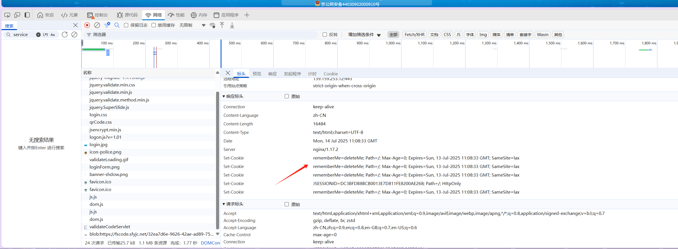Open the Application tab

(226, 15)
